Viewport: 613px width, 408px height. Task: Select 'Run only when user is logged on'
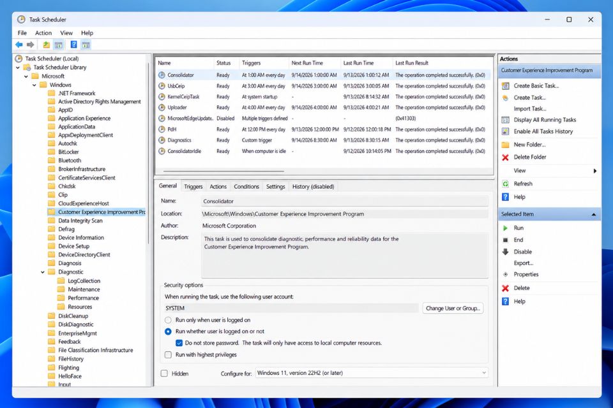click(168, 320)
